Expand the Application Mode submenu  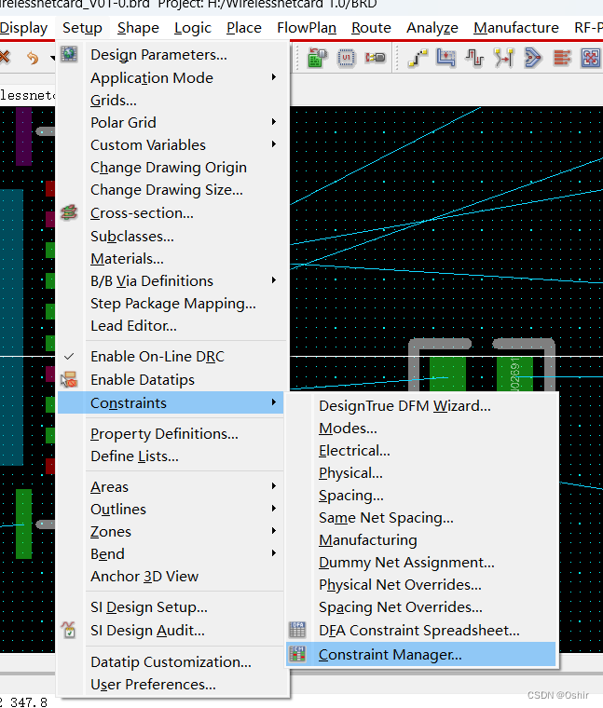(x=274, y=77)
